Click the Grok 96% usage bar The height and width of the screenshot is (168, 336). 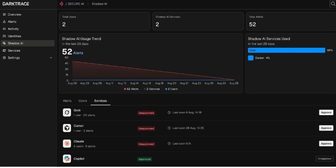[286, 50]
